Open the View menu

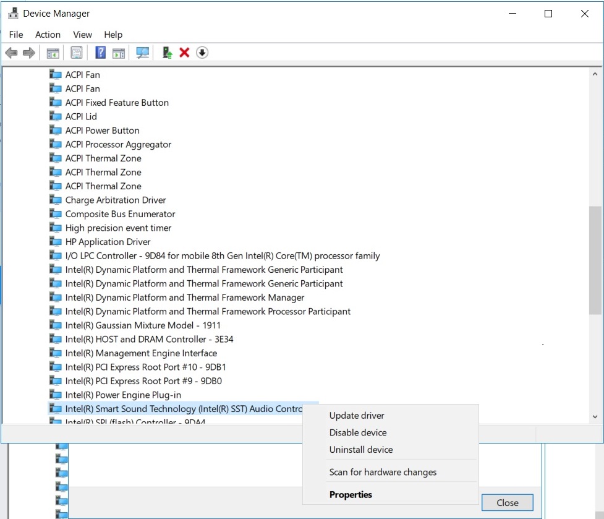(82, 35)
